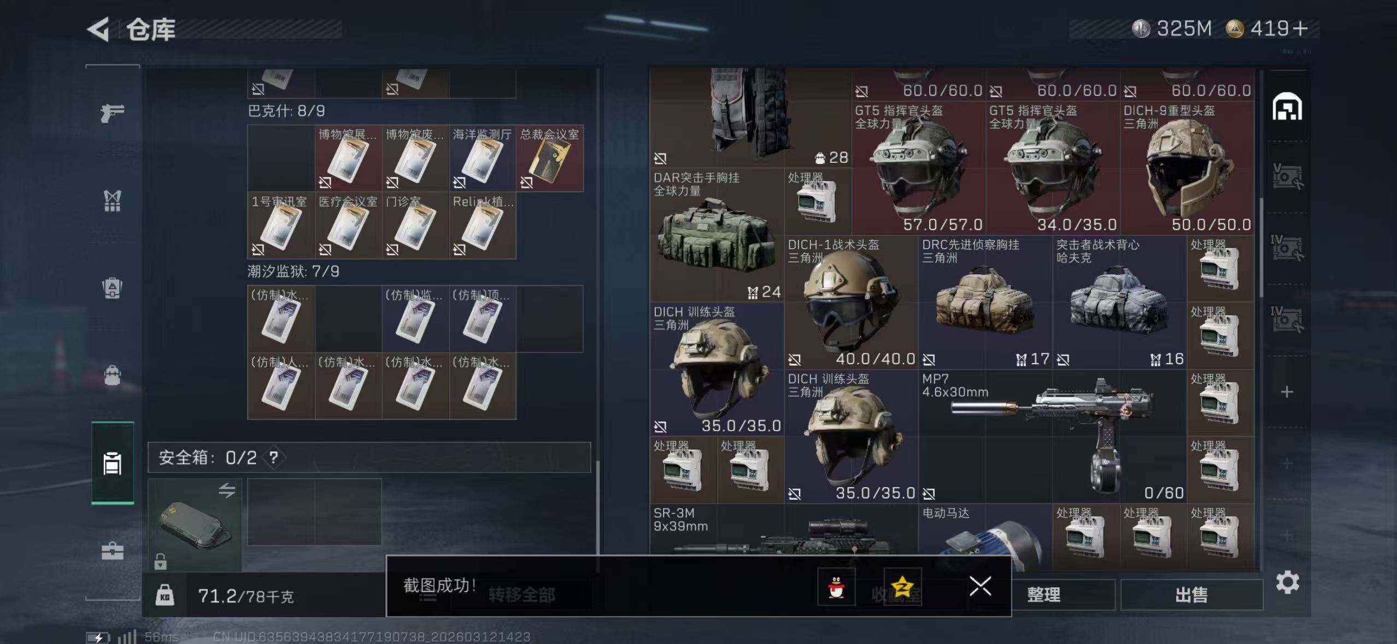Select the DICH-9重型头盔 helmet item
1397x644 pixels.
point(1187,168)
